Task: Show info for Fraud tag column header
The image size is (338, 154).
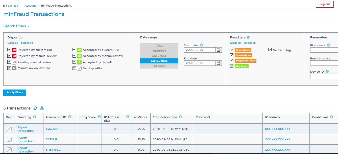Action: (35, 117)
